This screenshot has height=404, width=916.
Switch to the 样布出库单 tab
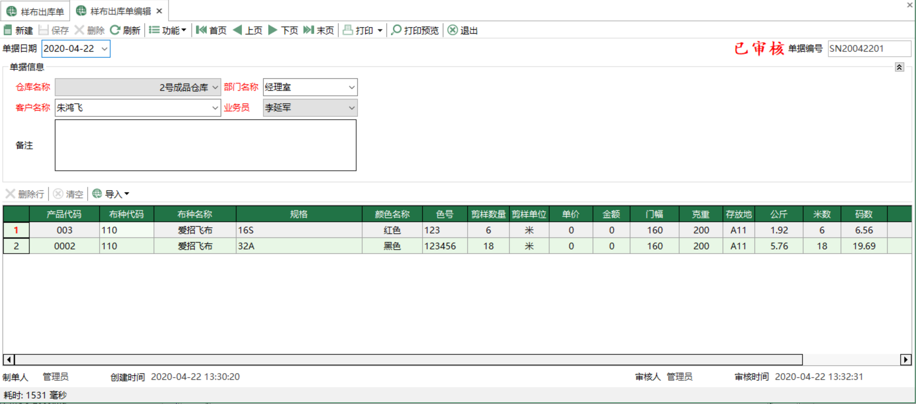35,11
